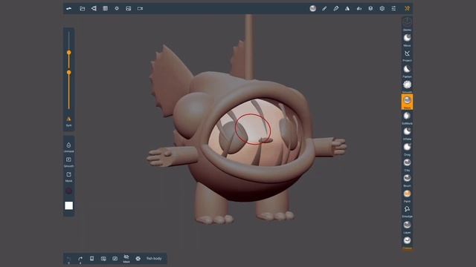Click the 'fish body' object name

point(154,259)
